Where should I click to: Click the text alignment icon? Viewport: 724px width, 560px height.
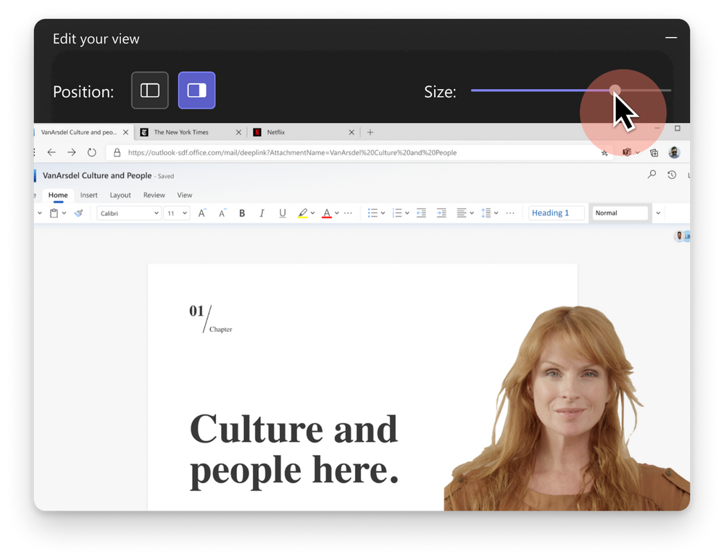(461, 213)
